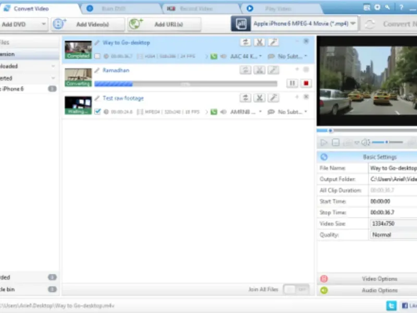Click the Ramadhan video thumbnail
The height and width of the screenshot is (313, 417).
[78, 77]
